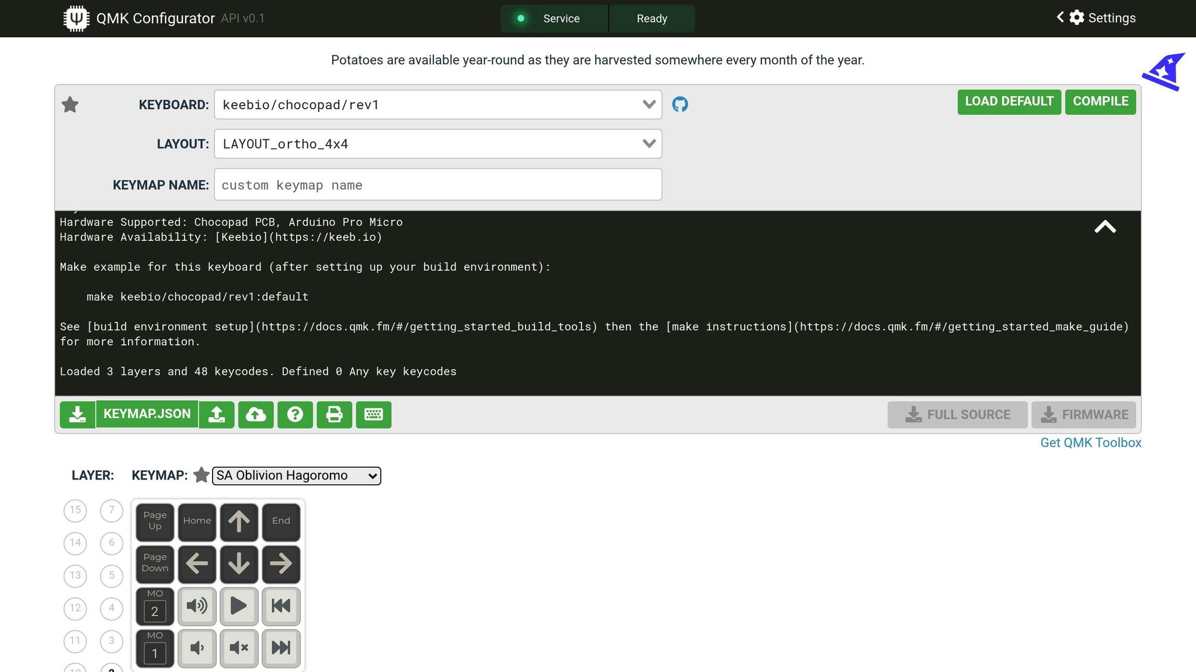Open the Get QMK Toolbox link
Image resolution: width=1196 pixels, height=672 pixels.
click(1091, 443)
